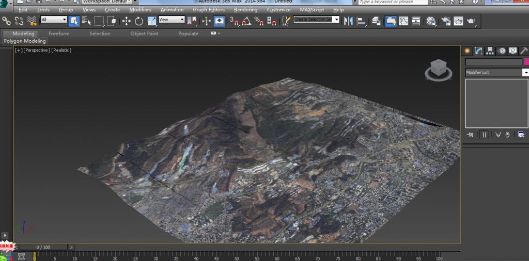This screenshot has height=261, width=529.
Task: Toggle Angle Snap on the toolbar
Action: point(246,21)
